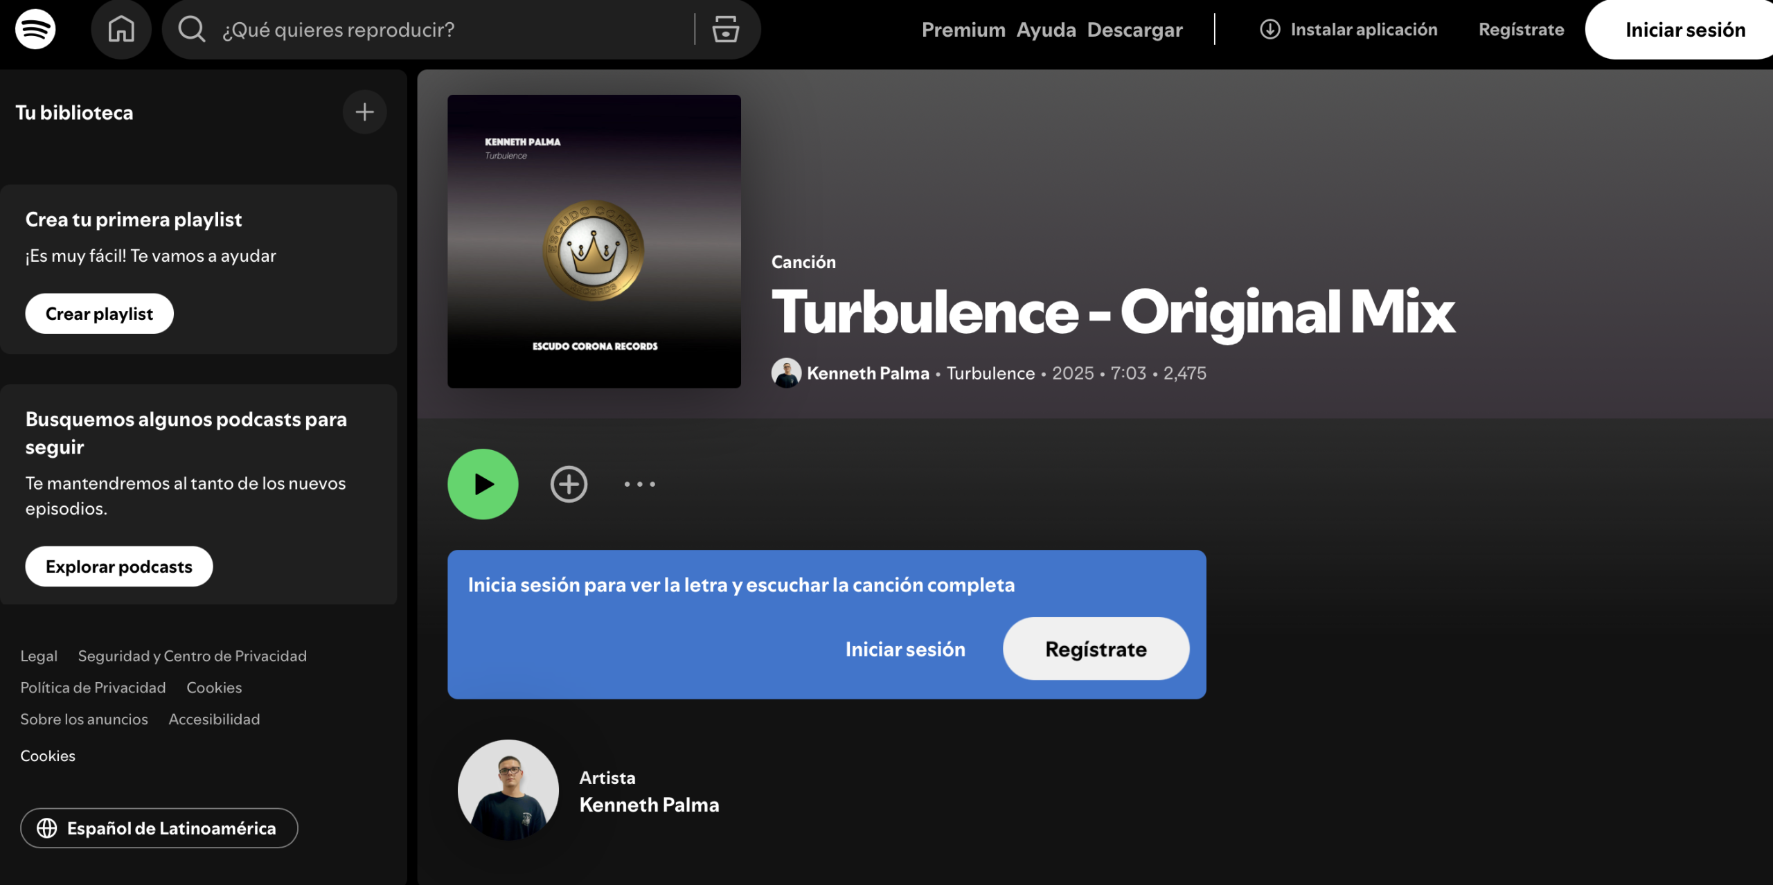1773x885 pixels.
Task: Open Cookies link beside Política de Privacidad
Action: coord(214,688)
